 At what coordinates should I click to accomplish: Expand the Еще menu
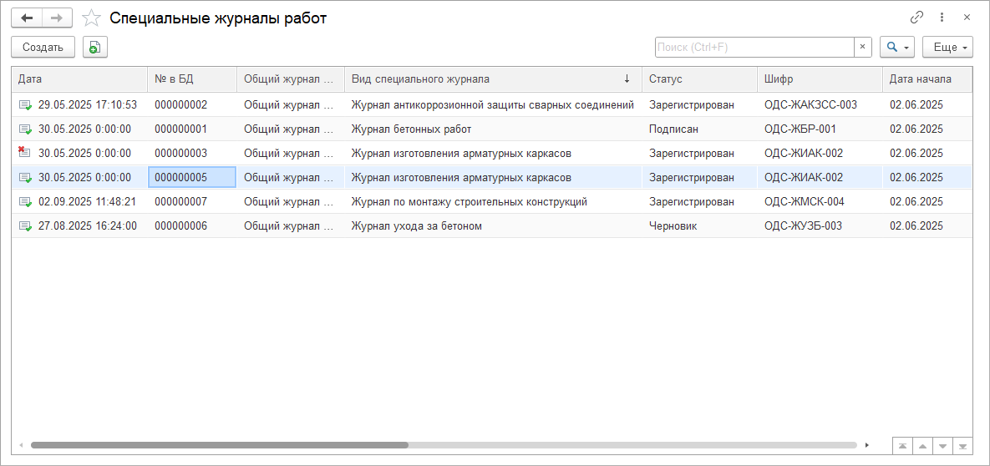tap(948, 48)
